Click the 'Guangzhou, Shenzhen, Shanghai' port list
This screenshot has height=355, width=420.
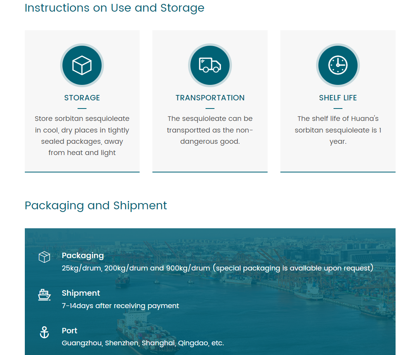coord(143,343)
